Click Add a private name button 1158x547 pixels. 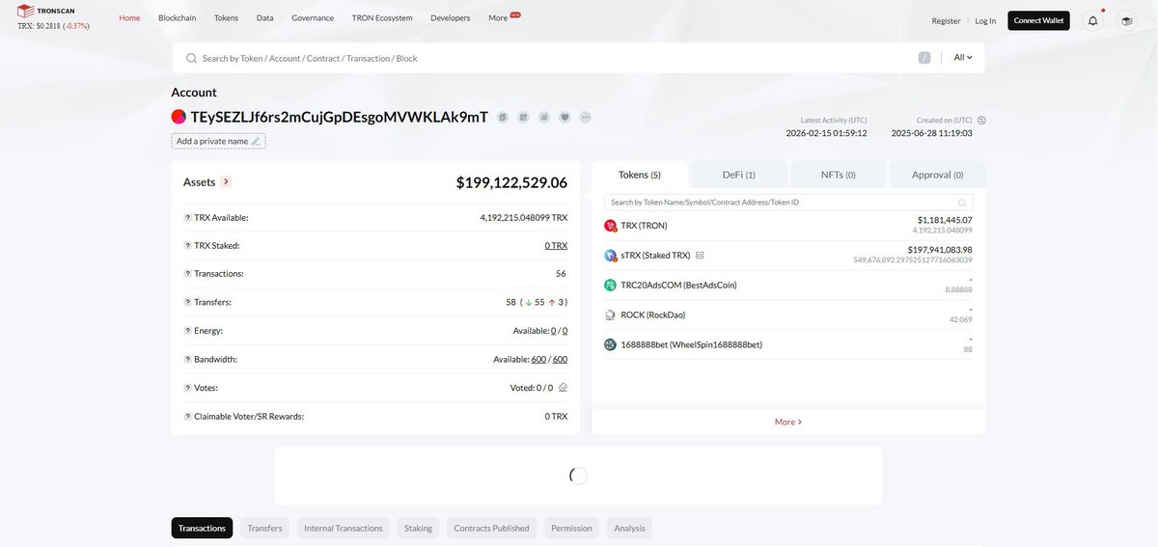click(x=218, y=141)
